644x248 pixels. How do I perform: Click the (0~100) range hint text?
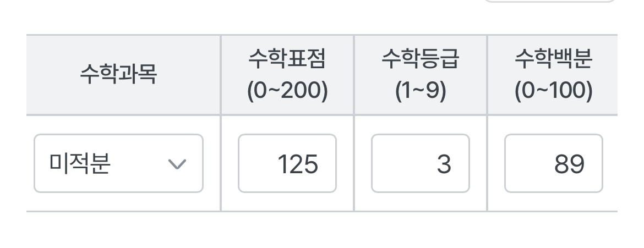coord(553,91)
